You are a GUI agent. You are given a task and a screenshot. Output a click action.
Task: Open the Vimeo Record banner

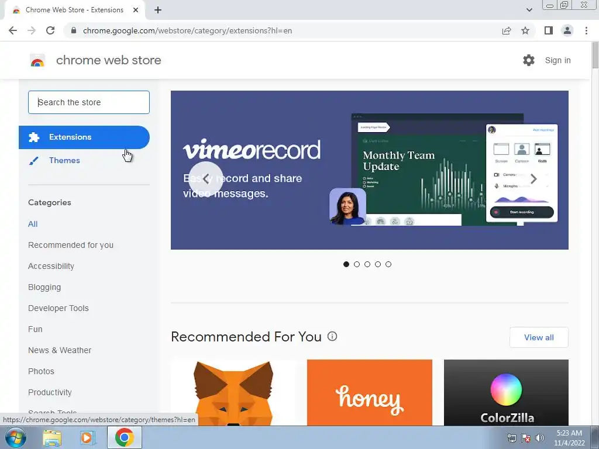(x=370, y=170)
